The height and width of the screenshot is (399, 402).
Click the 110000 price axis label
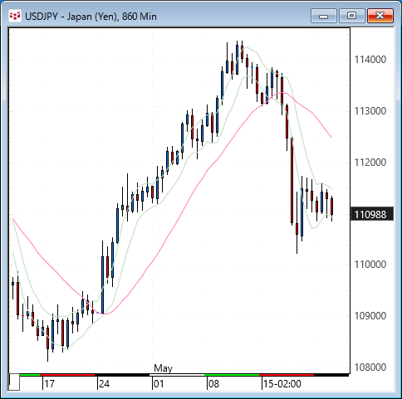tap(370, 265)
